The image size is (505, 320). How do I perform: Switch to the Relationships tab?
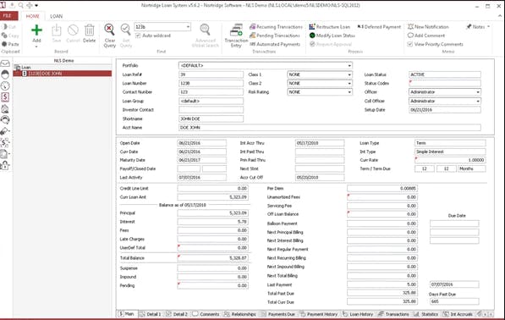click(240, 314)
